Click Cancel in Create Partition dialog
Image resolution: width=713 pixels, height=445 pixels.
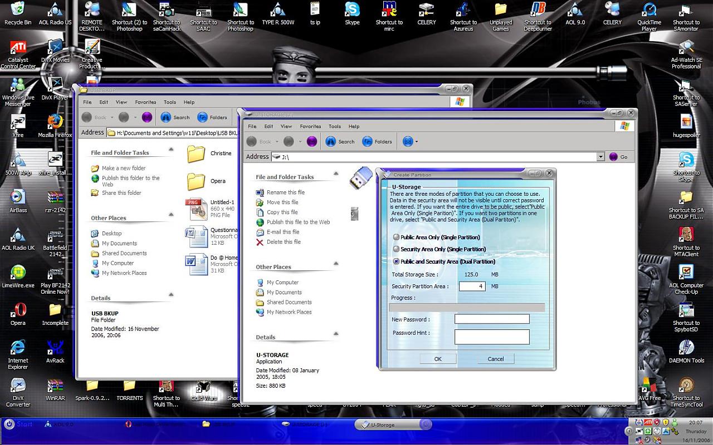[496, 359]
